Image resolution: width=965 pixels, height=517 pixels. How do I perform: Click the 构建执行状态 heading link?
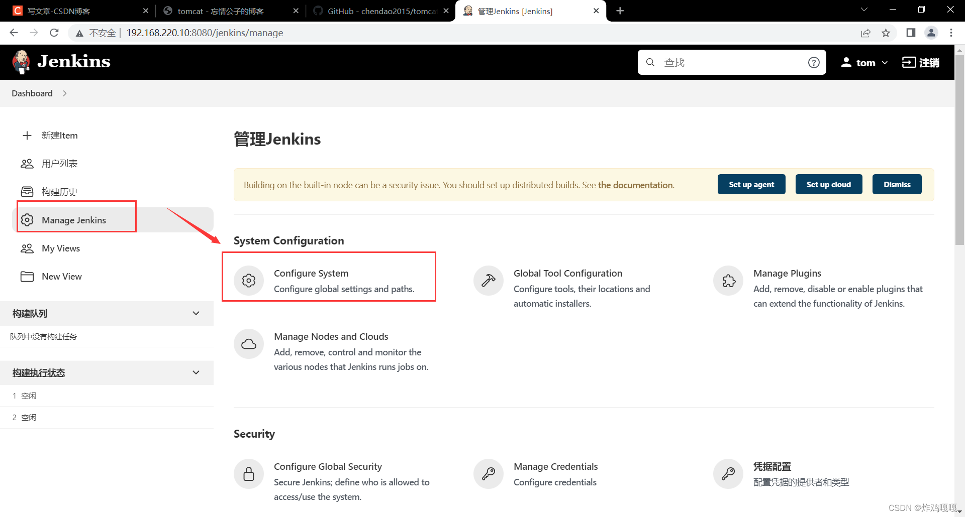point(39,373)
